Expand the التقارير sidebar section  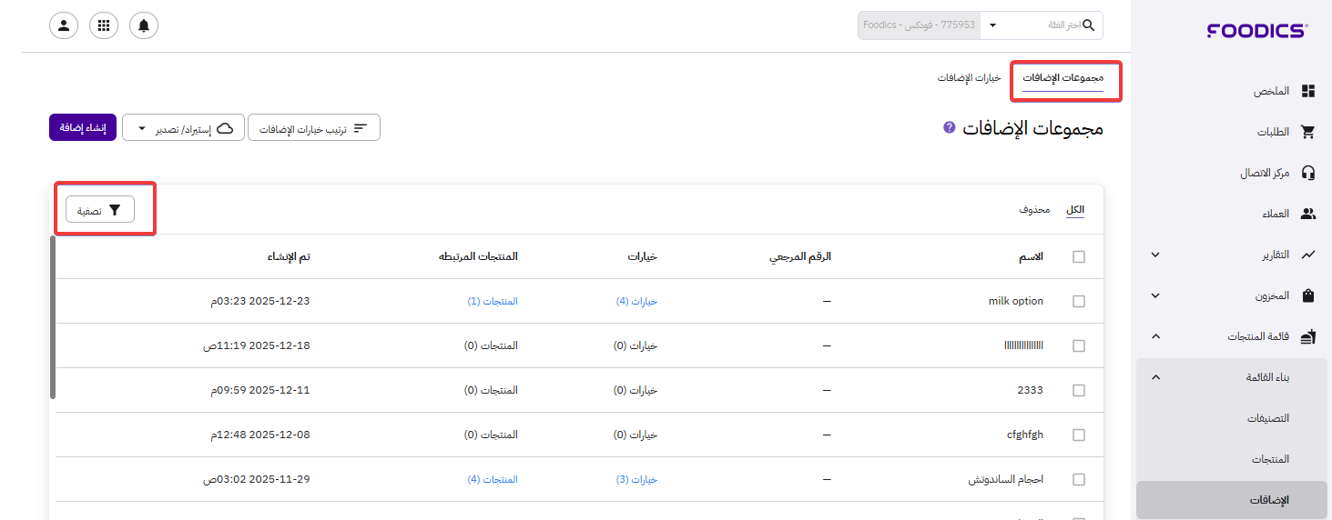coord(1155,255)
